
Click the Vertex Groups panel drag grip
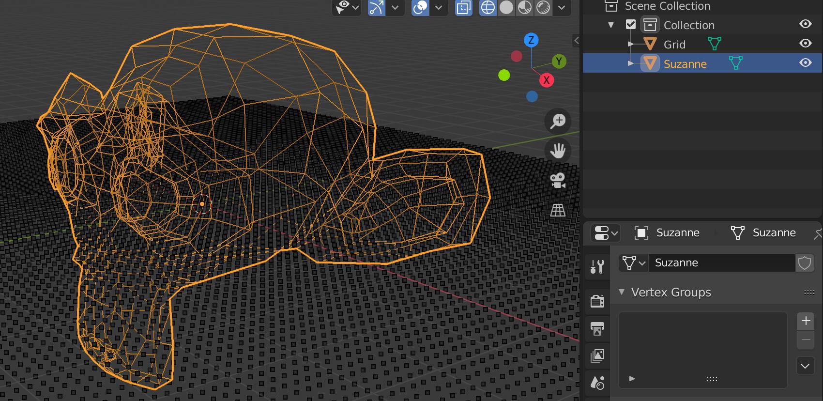809,292
